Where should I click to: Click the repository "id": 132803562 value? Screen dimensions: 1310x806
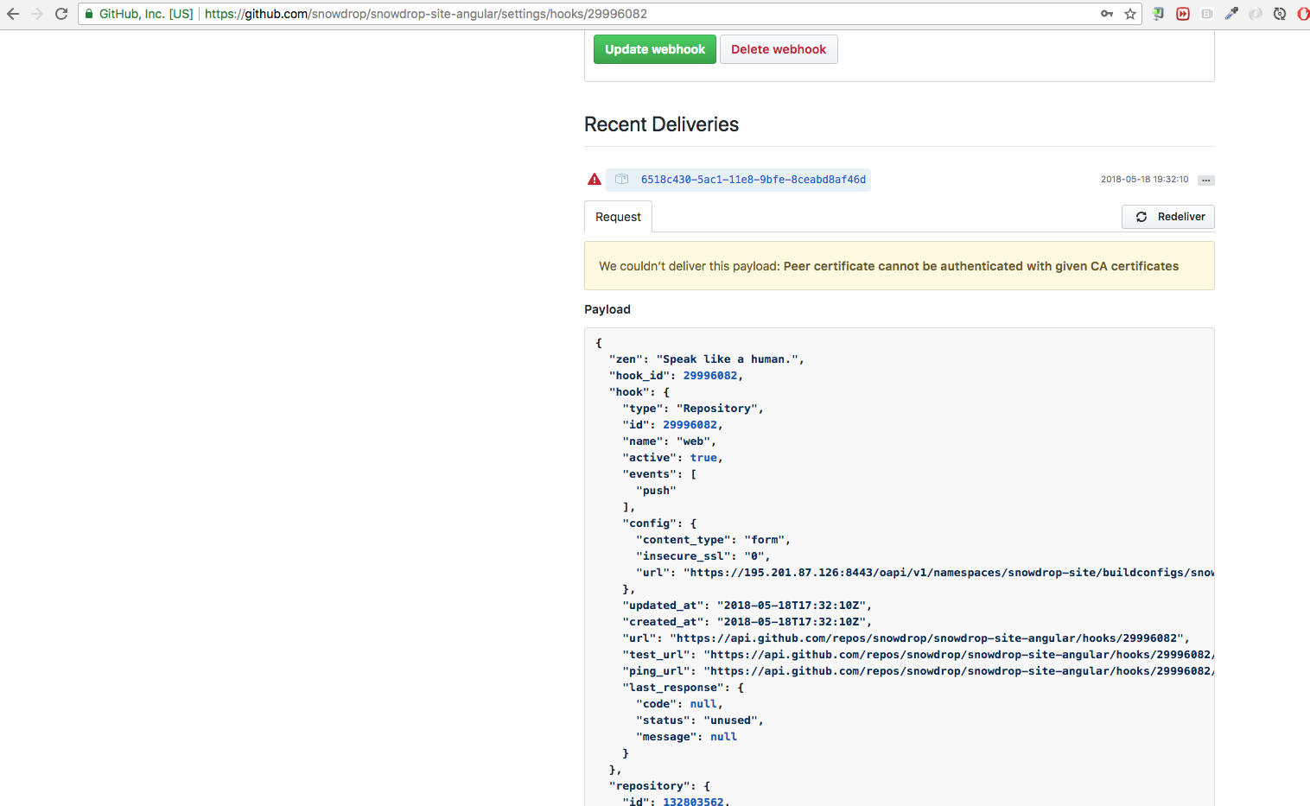pos(693,802)
